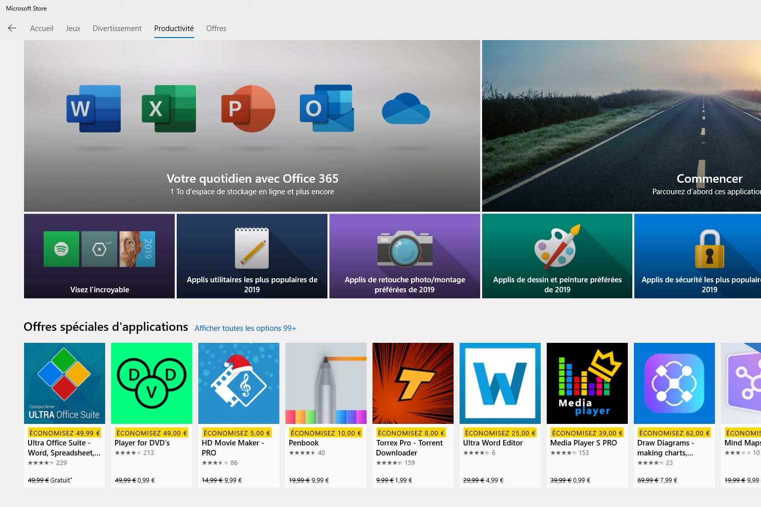Click the OneDrive cloud icon
Viewport: 761px width, 507px height.
click(x=406, y=109)
